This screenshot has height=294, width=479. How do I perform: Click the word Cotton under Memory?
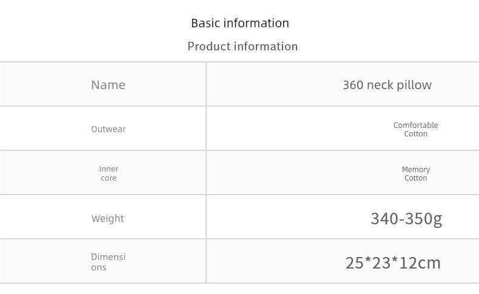[x=416, y=178]
